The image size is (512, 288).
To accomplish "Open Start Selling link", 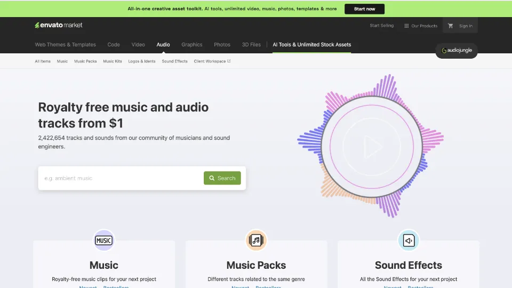I will [x=381, y=26].
